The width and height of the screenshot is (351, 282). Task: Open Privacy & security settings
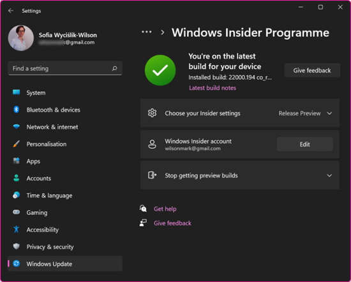65,247
